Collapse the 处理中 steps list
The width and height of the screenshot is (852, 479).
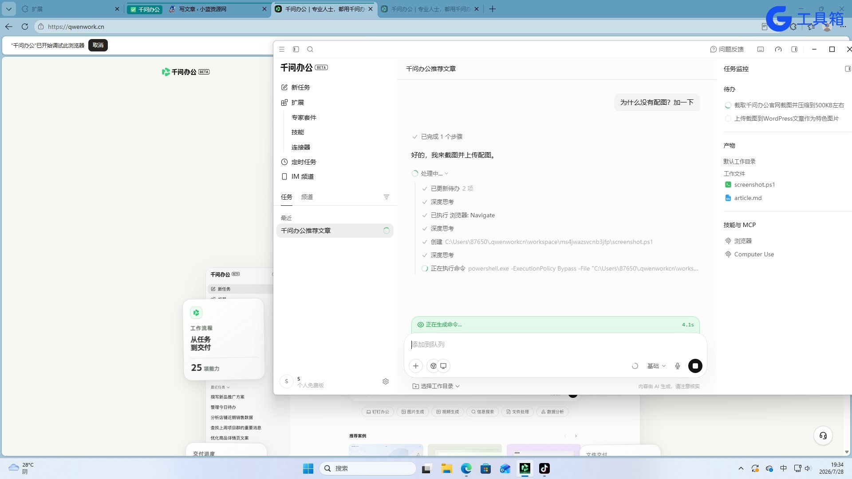(430, 173)
